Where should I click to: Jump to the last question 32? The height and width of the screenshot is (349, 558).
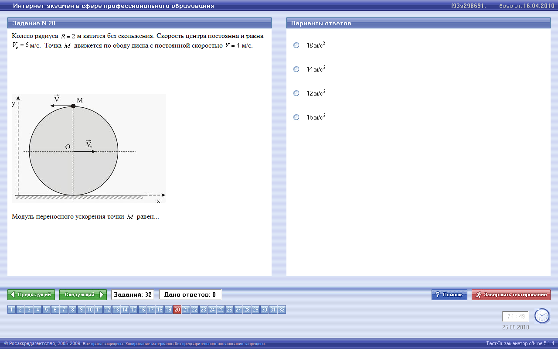282,310
